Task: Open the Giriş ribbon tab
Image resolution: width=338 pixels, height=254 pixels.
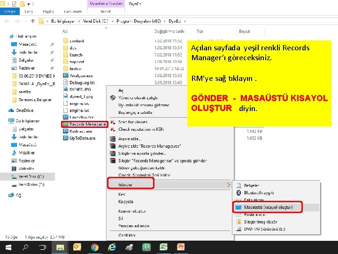Action: [29, 11]
